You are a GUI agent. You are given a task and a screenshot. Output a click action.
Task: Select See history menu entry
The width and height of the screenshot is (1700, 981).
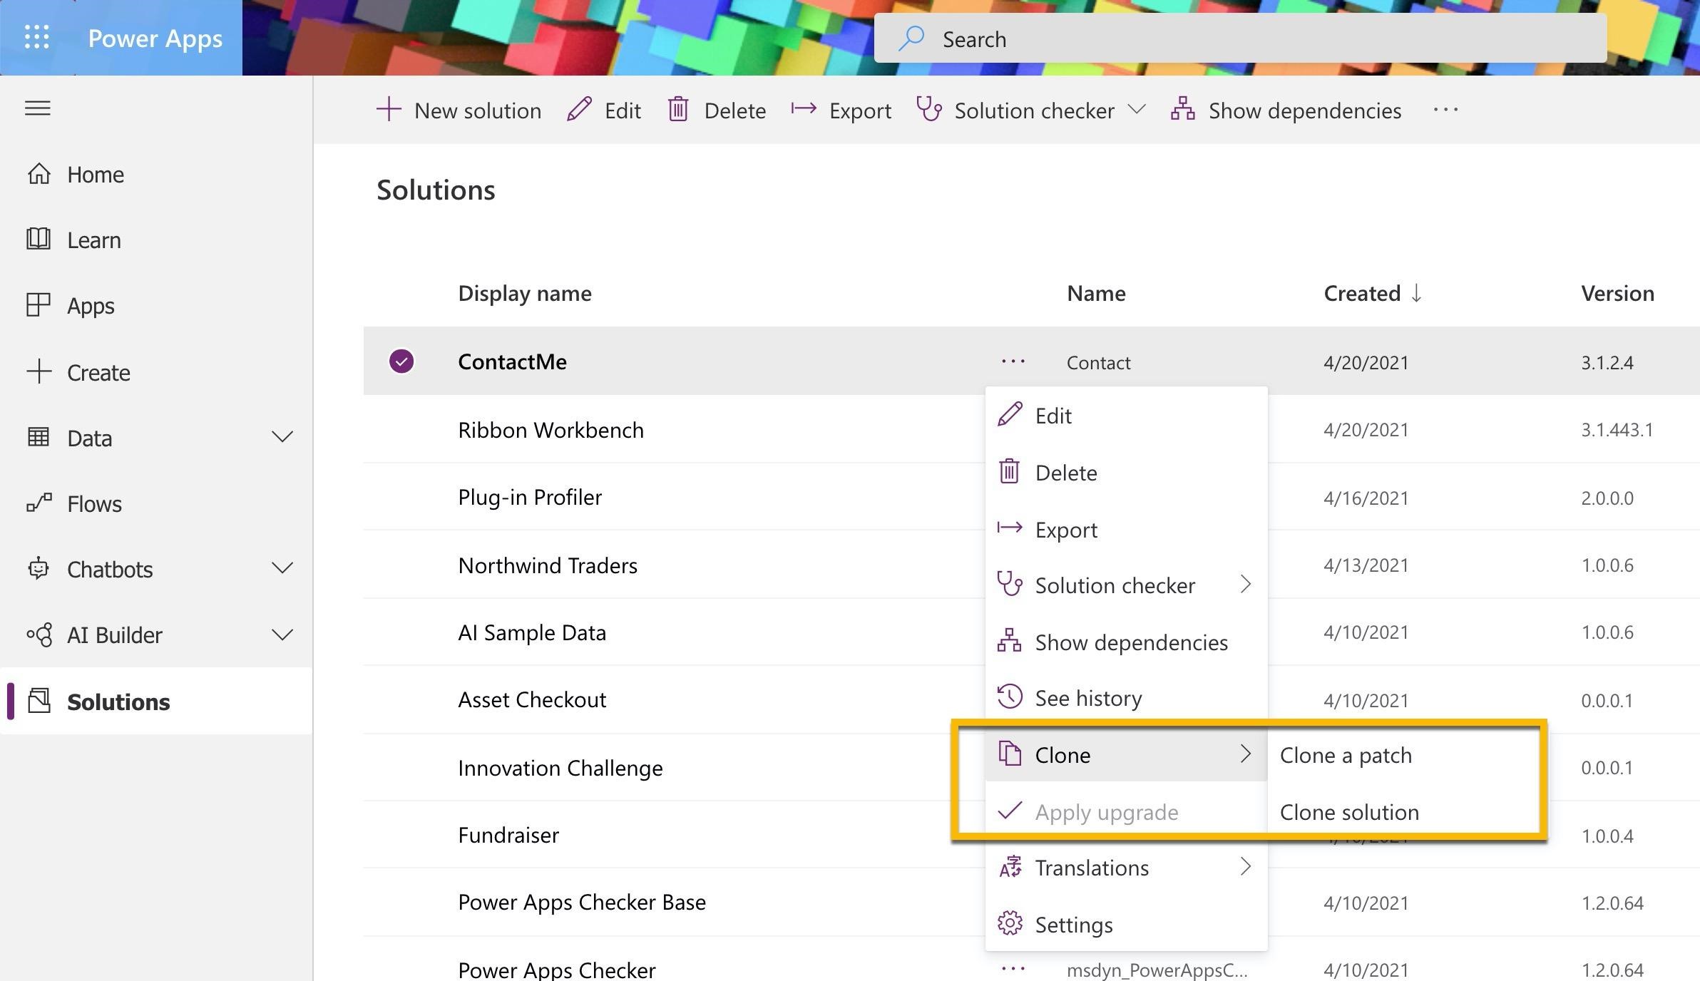point(1126,697)
